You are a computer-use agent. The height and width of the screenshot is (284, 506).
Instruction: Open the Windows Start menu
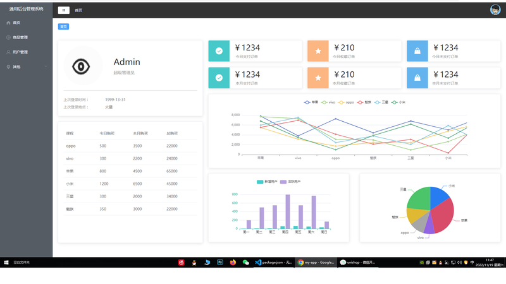pos(6,263)
